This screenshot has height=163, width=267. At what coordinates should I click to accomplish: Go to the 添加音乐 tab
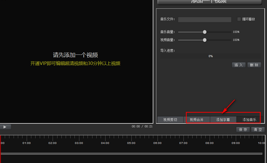pyautogui.click(x=249, y=120)
